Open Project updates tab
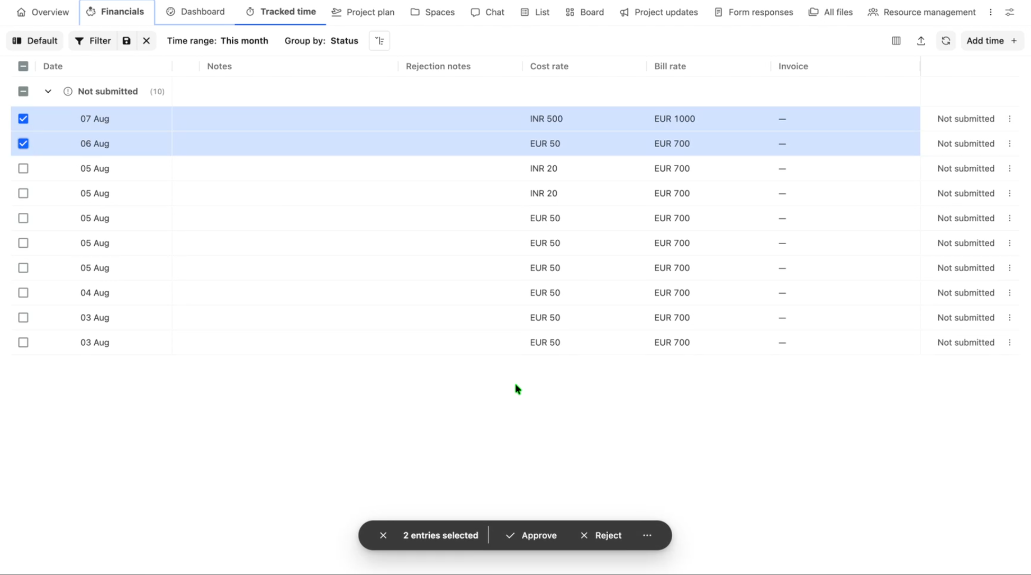 click(x=659, y=12)
